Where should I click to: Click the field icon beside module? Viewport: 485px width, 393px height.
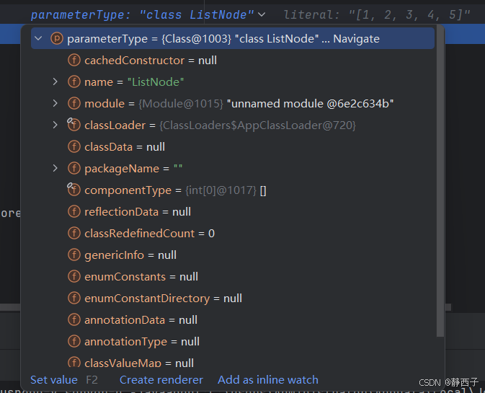74,103
